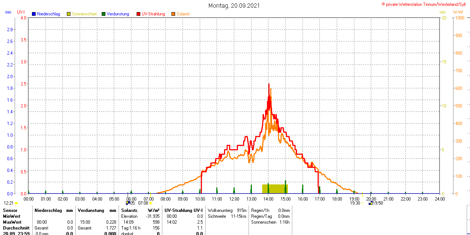This screenshot has height=235, width=470.
Task: Click the UV-Strahlung legend text
Action: 153,14
